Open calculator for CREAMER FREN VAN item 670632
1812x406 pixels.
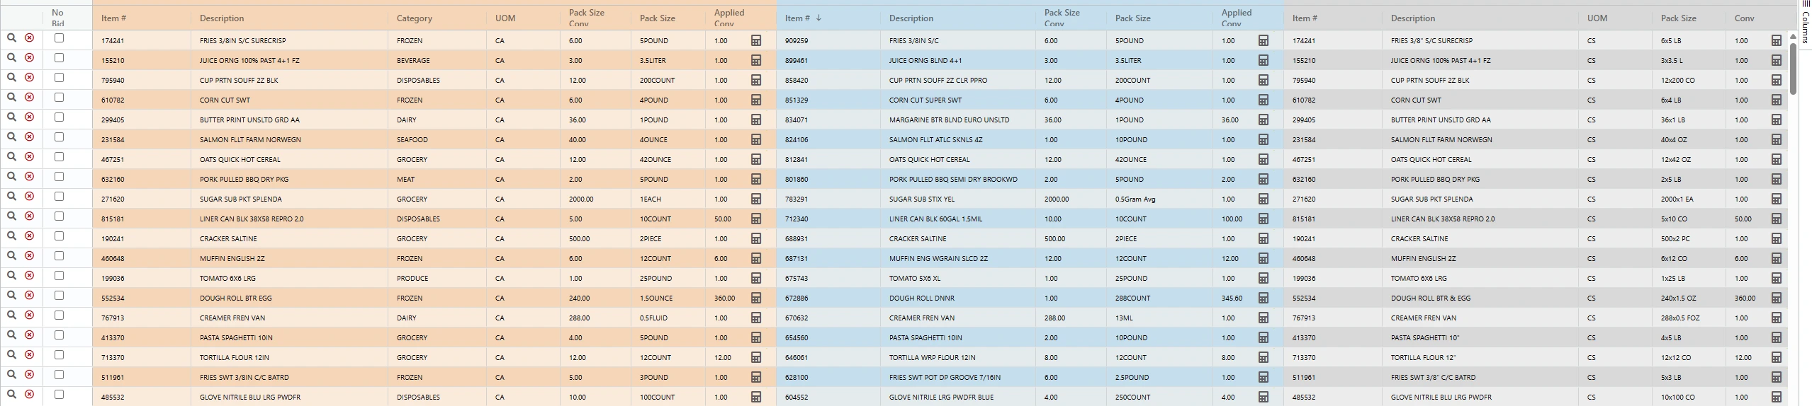[x=1263, y=318]
